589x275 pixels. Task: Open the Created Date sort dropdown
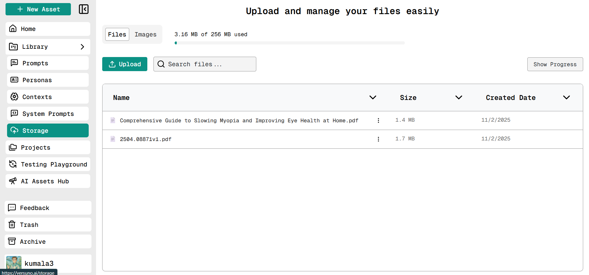(x=567, y=97)
